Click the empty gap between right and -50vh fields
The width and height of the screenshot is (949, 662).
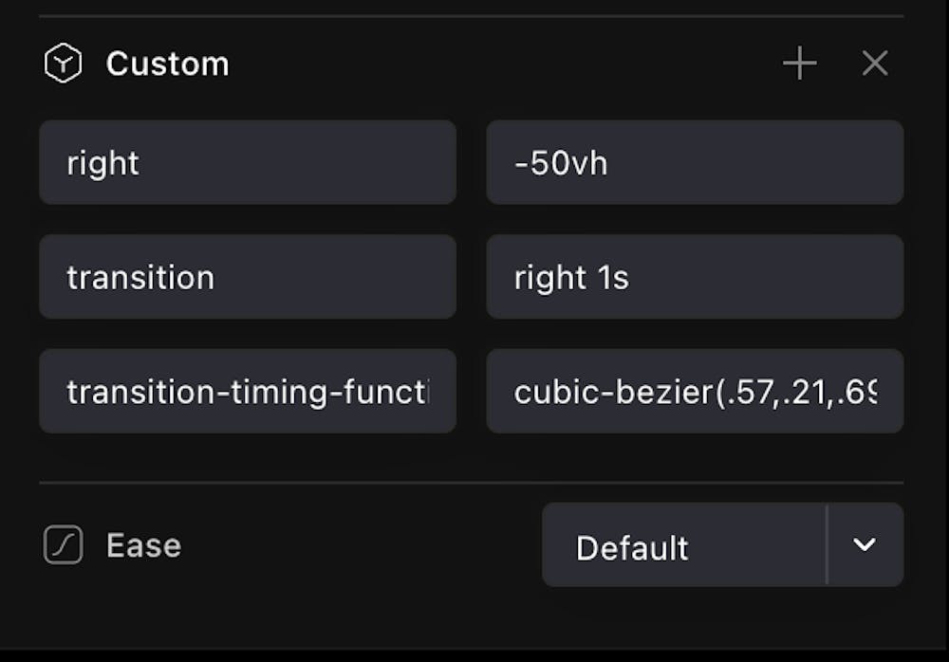[x=472, y=162]
